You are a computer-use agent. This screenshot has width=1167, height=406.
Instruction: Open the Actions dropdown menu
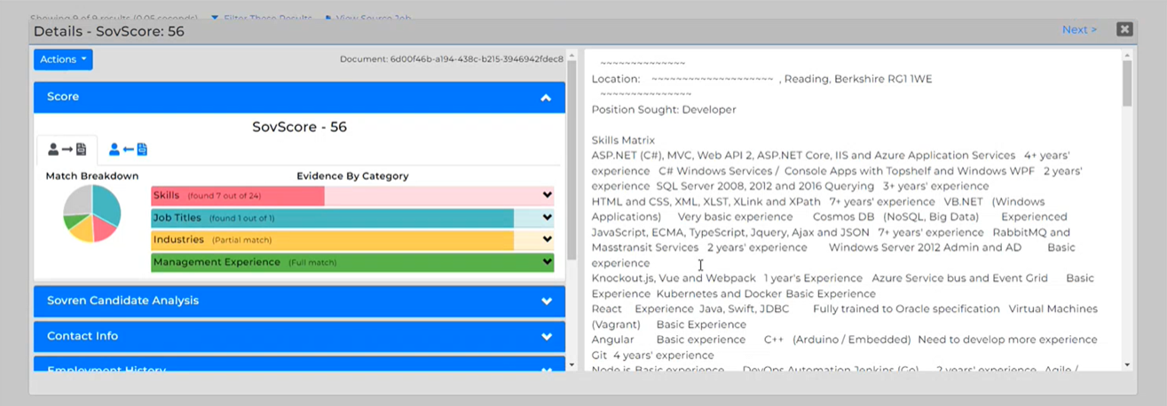[63, 59]
